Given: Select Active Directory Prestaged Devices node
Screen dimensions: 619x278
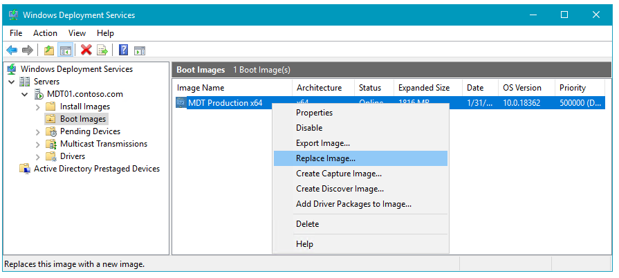Looking at the screenshot, I should pyautogui.click(x=97, y=169).
